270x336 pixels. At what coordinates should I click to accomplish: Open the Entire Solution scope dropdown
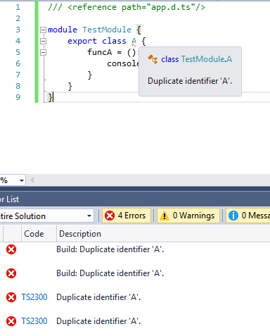pos(46,216)
